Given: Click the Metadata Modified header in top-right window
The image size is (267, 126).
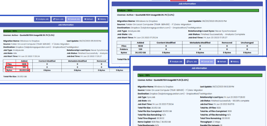Looking at the screenshot, I should point(200,43).
